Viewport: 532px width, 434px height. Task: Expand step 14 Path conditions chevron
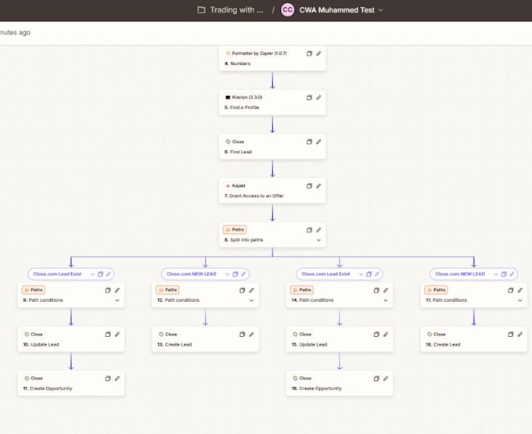click(x=386, y=300)
